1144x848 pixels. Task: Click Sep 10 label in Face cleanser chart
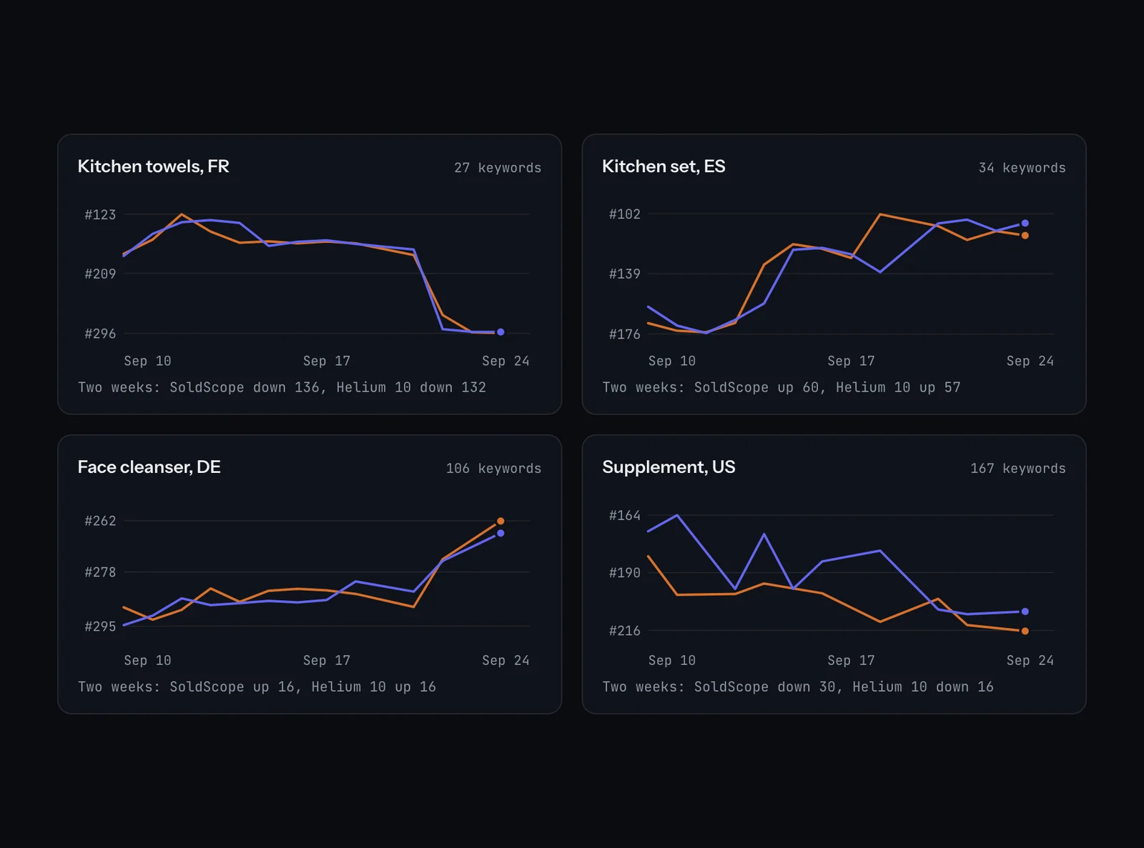pos(147,661)
